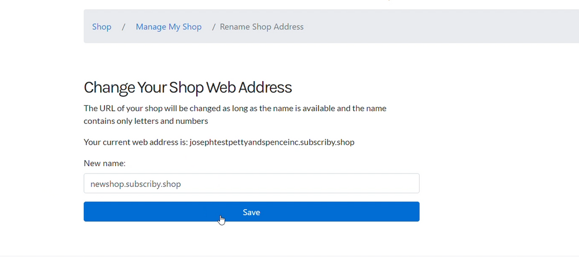This screenshot has width=579, height=257.
Task: Select the Rename Shop Address breadcrumb item
Action: [x=262, y=27]
